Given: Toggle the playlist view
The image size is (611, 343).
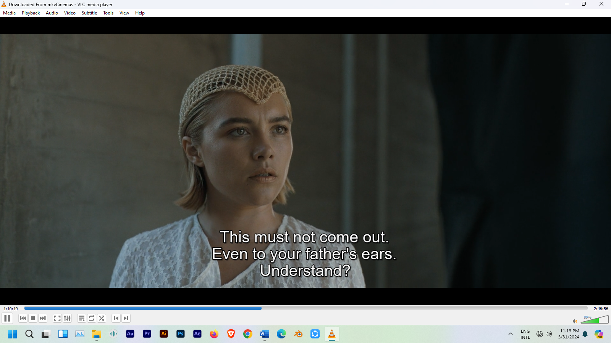Looking at the screenshot, I should [82, 318].
